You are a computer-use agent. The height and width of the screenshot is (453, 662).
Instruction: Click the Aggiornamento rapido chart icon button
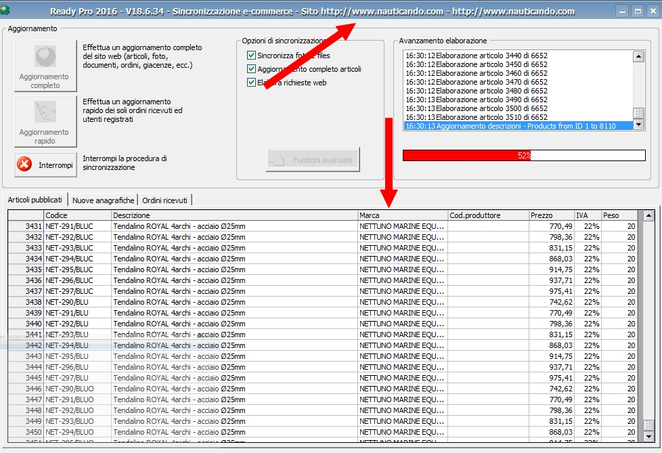(45, 121)
